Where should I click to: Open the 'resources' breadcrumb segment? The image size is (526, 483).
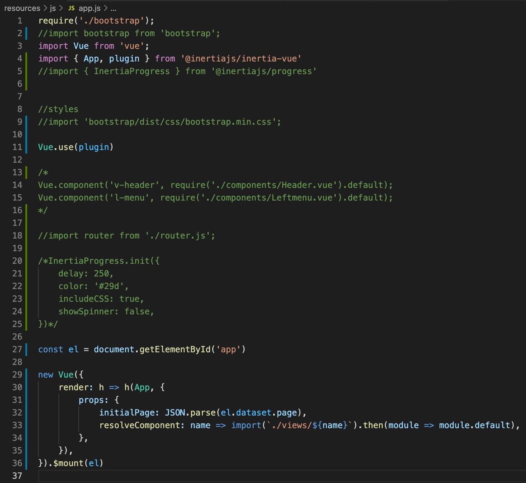[x=22, y=8]
